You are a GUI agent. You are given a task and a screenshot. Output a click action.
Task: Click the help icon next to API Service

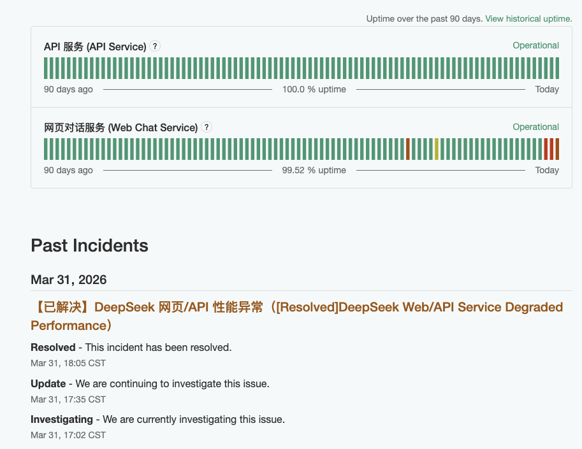pyautogui.click(x=156, y=46)
